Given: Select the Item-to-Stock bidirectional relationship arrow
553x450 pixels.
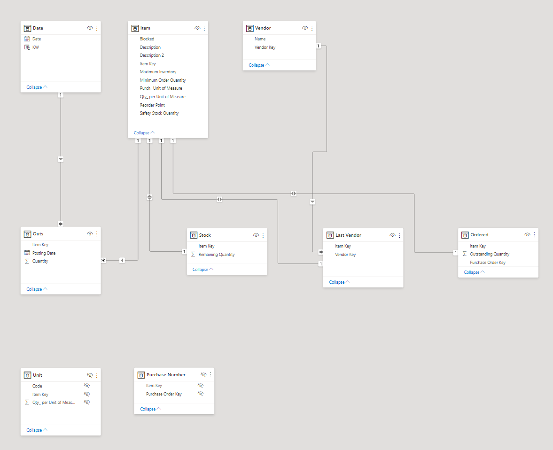Looking at the screenshot, I should pos(149,197).
